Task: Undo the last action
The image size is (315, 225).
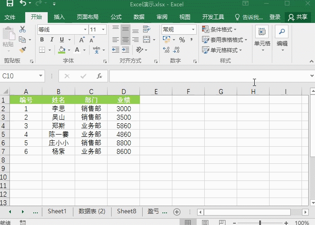Action: [x=23, y=3]
